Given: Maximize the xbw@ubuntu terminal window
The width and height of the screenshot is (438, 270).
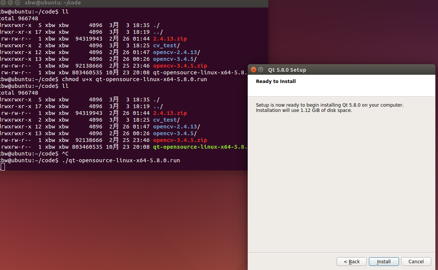Looking at the screenshot, I should pos(17,3).
